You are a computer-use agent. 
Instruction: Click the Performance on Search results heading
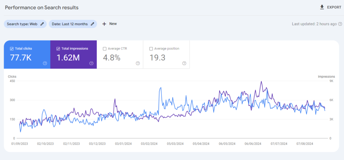42,7
